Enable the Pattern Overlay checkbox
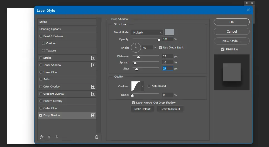The width and height of the screenshot is (269, 147). click(41, 101)
